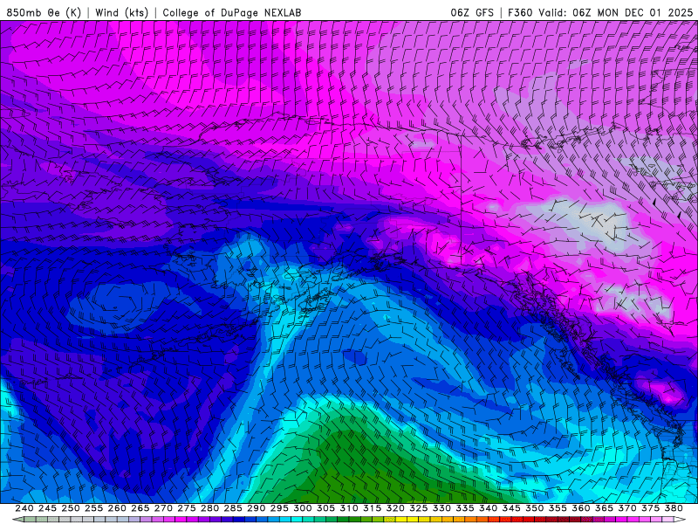
Task: Click the 260 value on the color scale
Action: coord(117,508)
